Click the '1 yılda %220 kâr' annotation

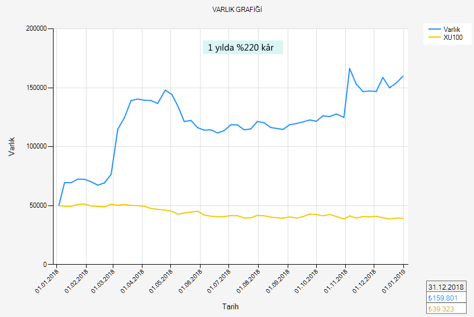pyautogui.click(x=243, y=48)
